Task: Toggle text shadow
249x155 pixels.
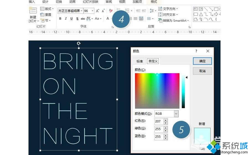Action: point(77,19)
